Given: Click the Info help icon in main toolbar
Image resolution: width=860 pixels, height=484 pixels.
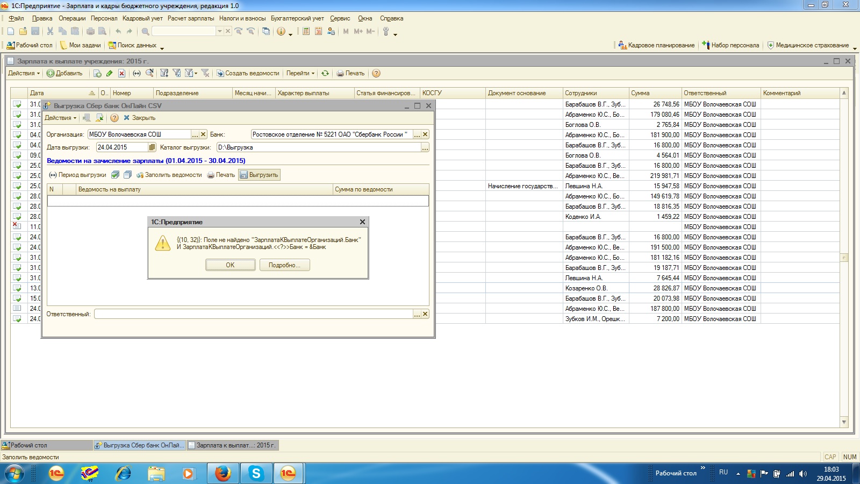Looking at the screenshot, I should (x=281, y=31).
